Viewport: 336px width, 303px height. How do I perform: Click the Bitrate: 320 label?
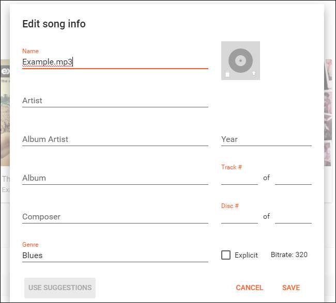(289, 255)
